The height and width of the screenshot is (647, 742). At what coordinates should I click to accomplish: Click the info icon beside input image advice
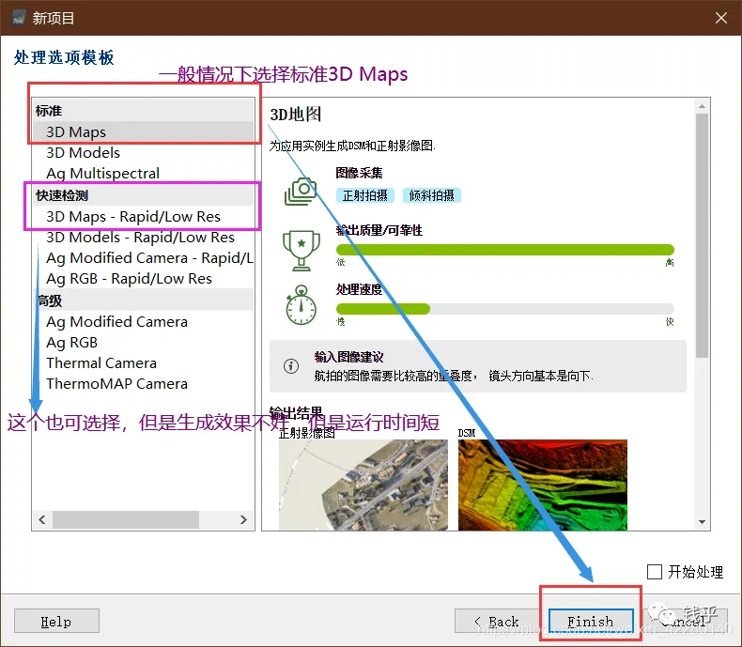[x=292, y=366]
